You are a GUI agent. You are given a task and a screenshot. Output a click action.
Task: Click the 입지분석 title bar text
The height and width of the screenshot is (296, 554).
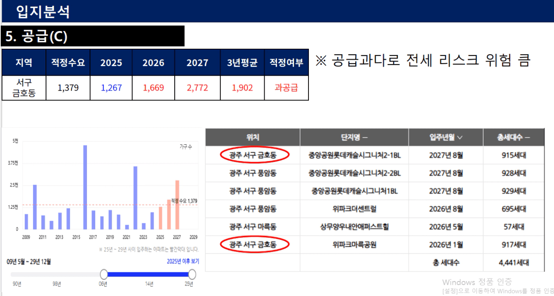[43, 12]
